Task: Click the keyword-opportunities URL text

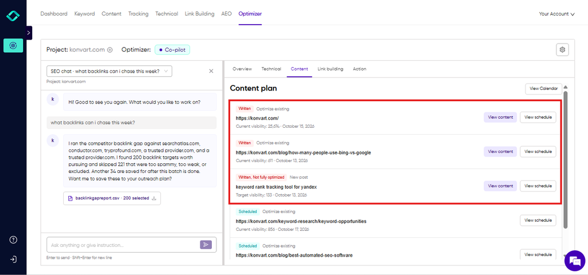Action: (301, 221)
